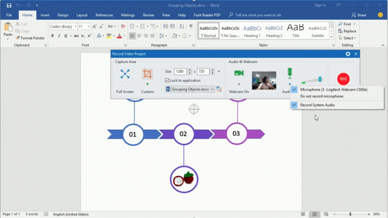
Task: Click the Format Painter tool
Action: pyautogui.click(x=30, y=38)
